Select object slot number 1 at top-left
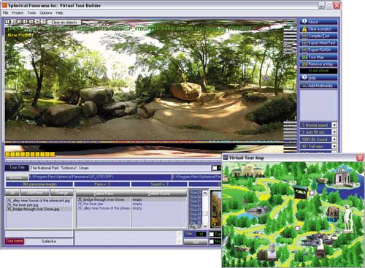 8,22
